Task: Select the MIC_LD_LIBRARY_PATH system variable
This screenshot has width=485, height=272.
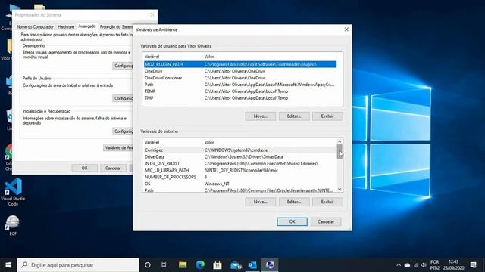Action: (240, 170)
